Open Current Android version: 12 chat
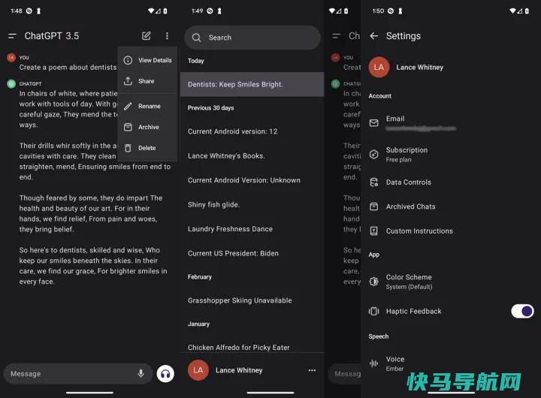Screen dimensions: 541x398 pyautogui.click(x=252, y=131)
